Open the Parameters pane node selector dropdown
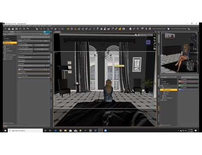Image resolution: width=202 pixels, height=155 pixels. point(169,77)
